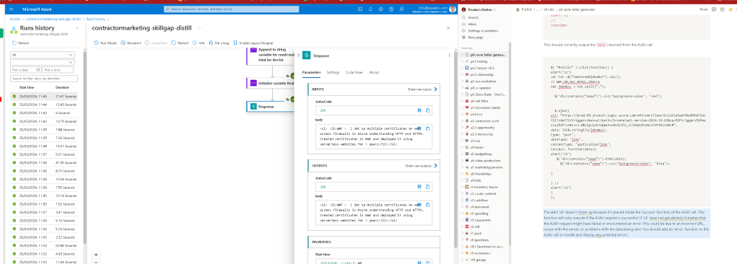The width and height of the screenshot is (737, 264).
Task: Open the empty filter dropdown below All
Action: (x=43, y=62)
